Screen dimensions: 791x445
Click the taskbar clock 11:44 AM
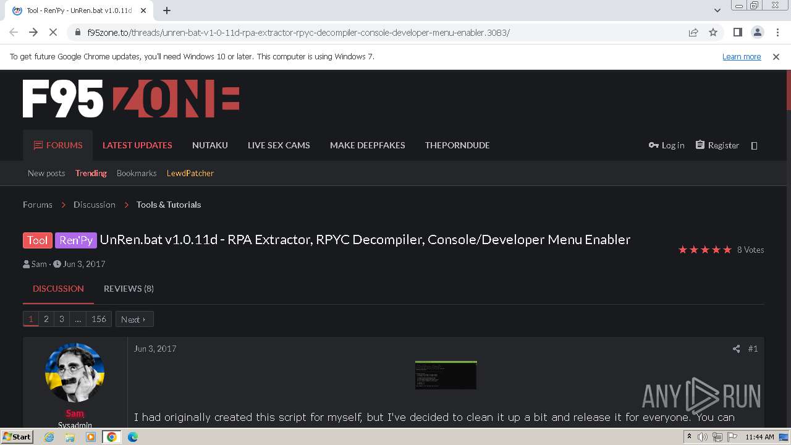click(759, 437)
